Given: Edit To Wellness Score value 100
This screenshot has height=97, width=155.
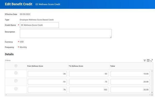Looking at the screenshot, I should tap(89, 90).
